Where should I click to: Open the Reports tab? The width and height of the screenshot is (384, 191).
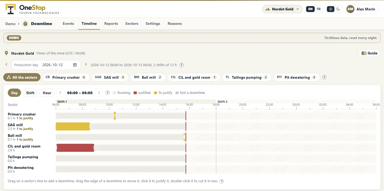[x=111, y=23]
